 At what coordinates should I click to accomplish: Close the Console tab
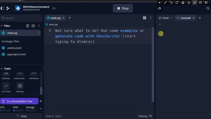coord(194,18)
